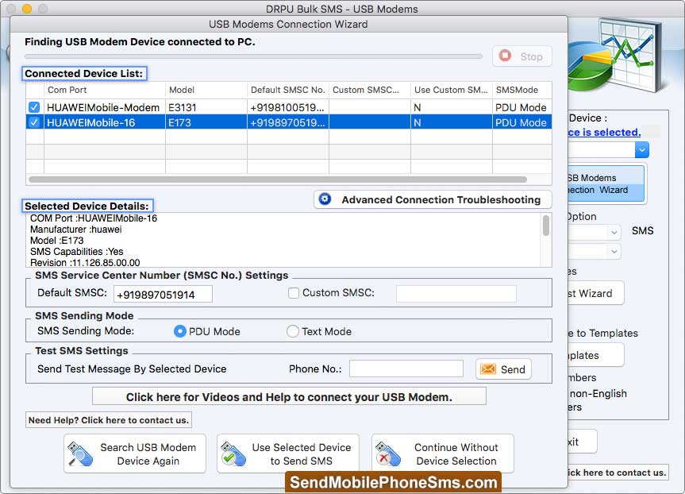Open the blue device dropdown in background window
Viewport: 685px width, 494px height.
[x=642, y=150]
